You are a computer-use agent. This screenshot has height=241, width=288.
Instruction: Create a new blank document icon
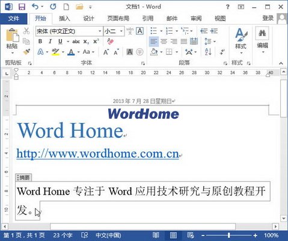(66, 7)
